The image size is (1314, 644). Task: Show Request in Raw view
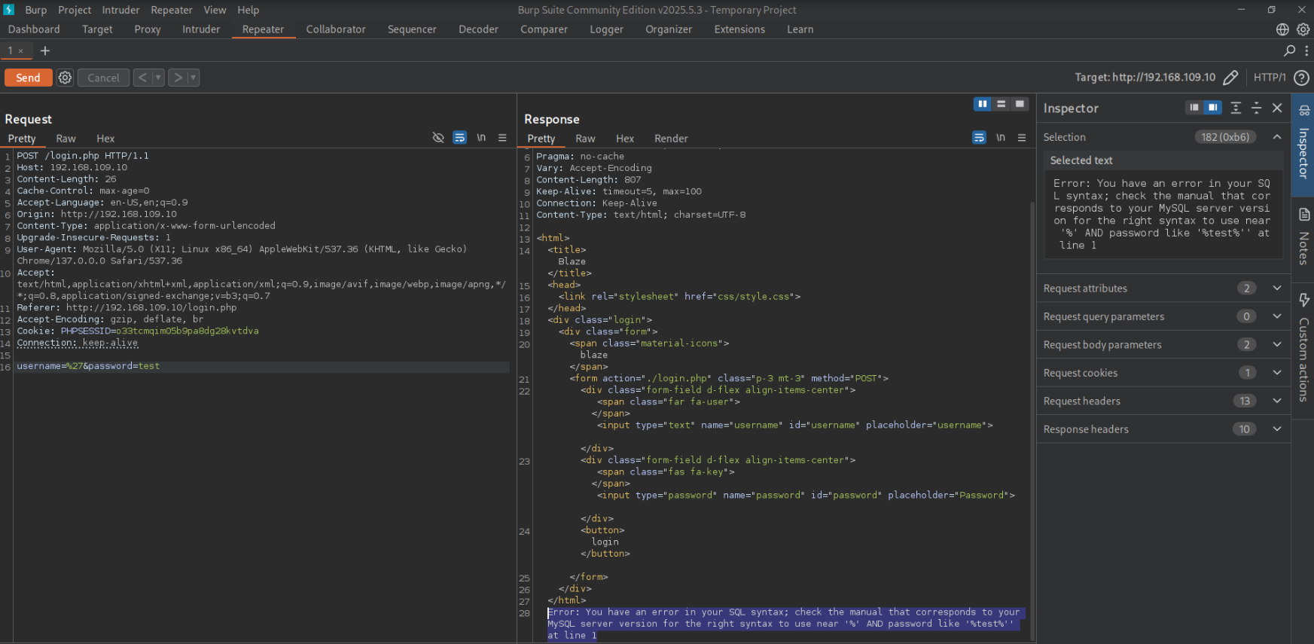coord(66,139)
